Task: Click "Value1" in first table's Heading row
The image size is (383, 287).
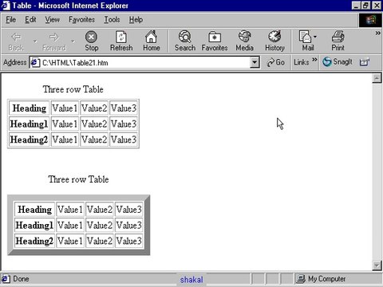Action: [65, 108]
